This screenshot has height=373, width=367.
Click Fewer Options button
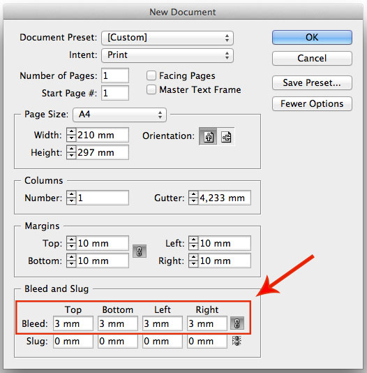pos(312,103)
